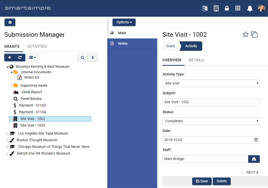Screen dimensions: 268x188
Task: Click dollar icon for Payment - 31103
Action: click(x=15, y=105)
